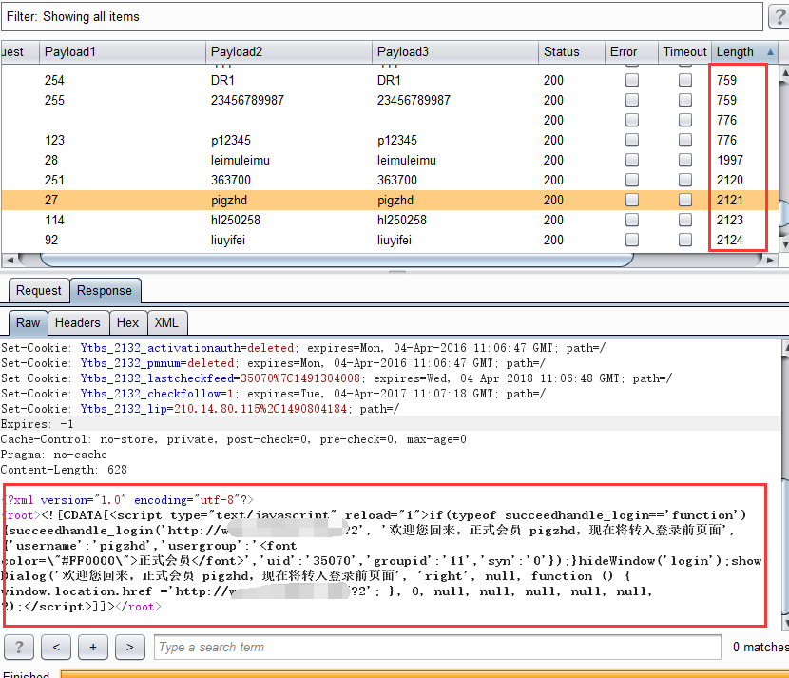Toggle Error checkbox in row 255
Image resolution: width=789 pixels, height=678 pixels.
click(x=632, y=100)
